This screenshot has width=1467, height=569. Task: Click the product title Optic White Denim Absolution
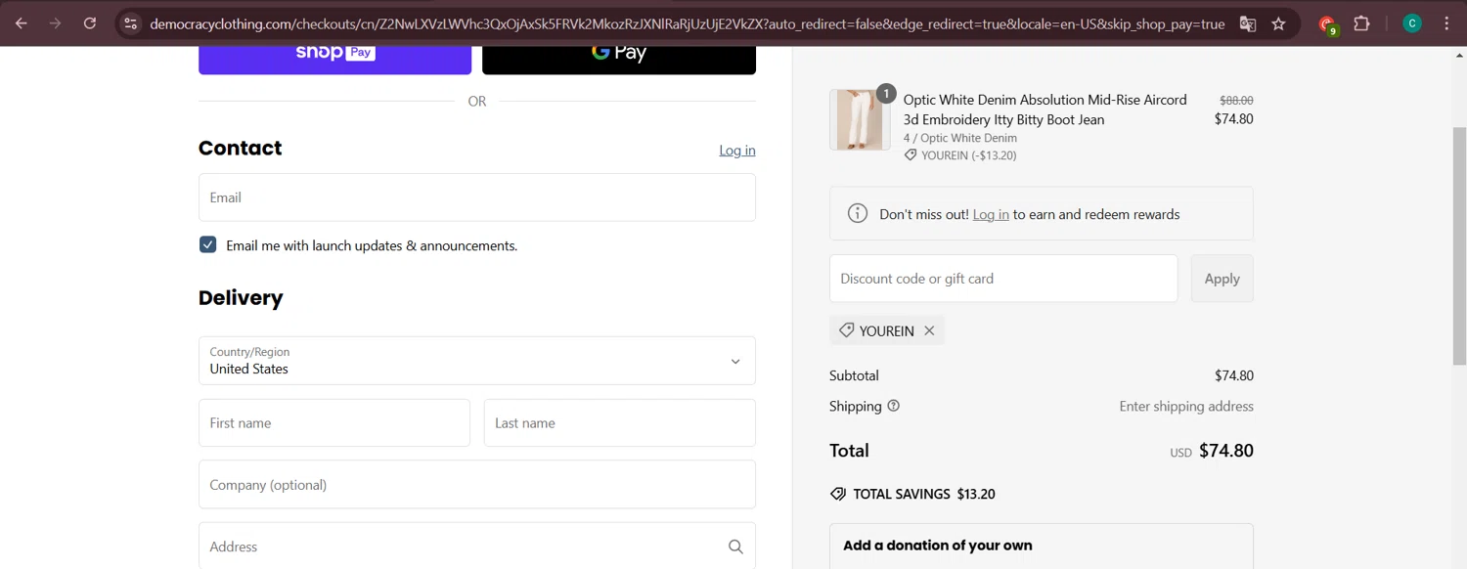[x=1045, y=109]
